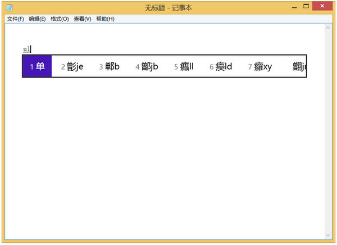The image size is (337, 245).
Task: Open the 编辑(E) menu
Action: [38, 19]
